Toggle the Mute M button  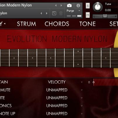(88, 15)
